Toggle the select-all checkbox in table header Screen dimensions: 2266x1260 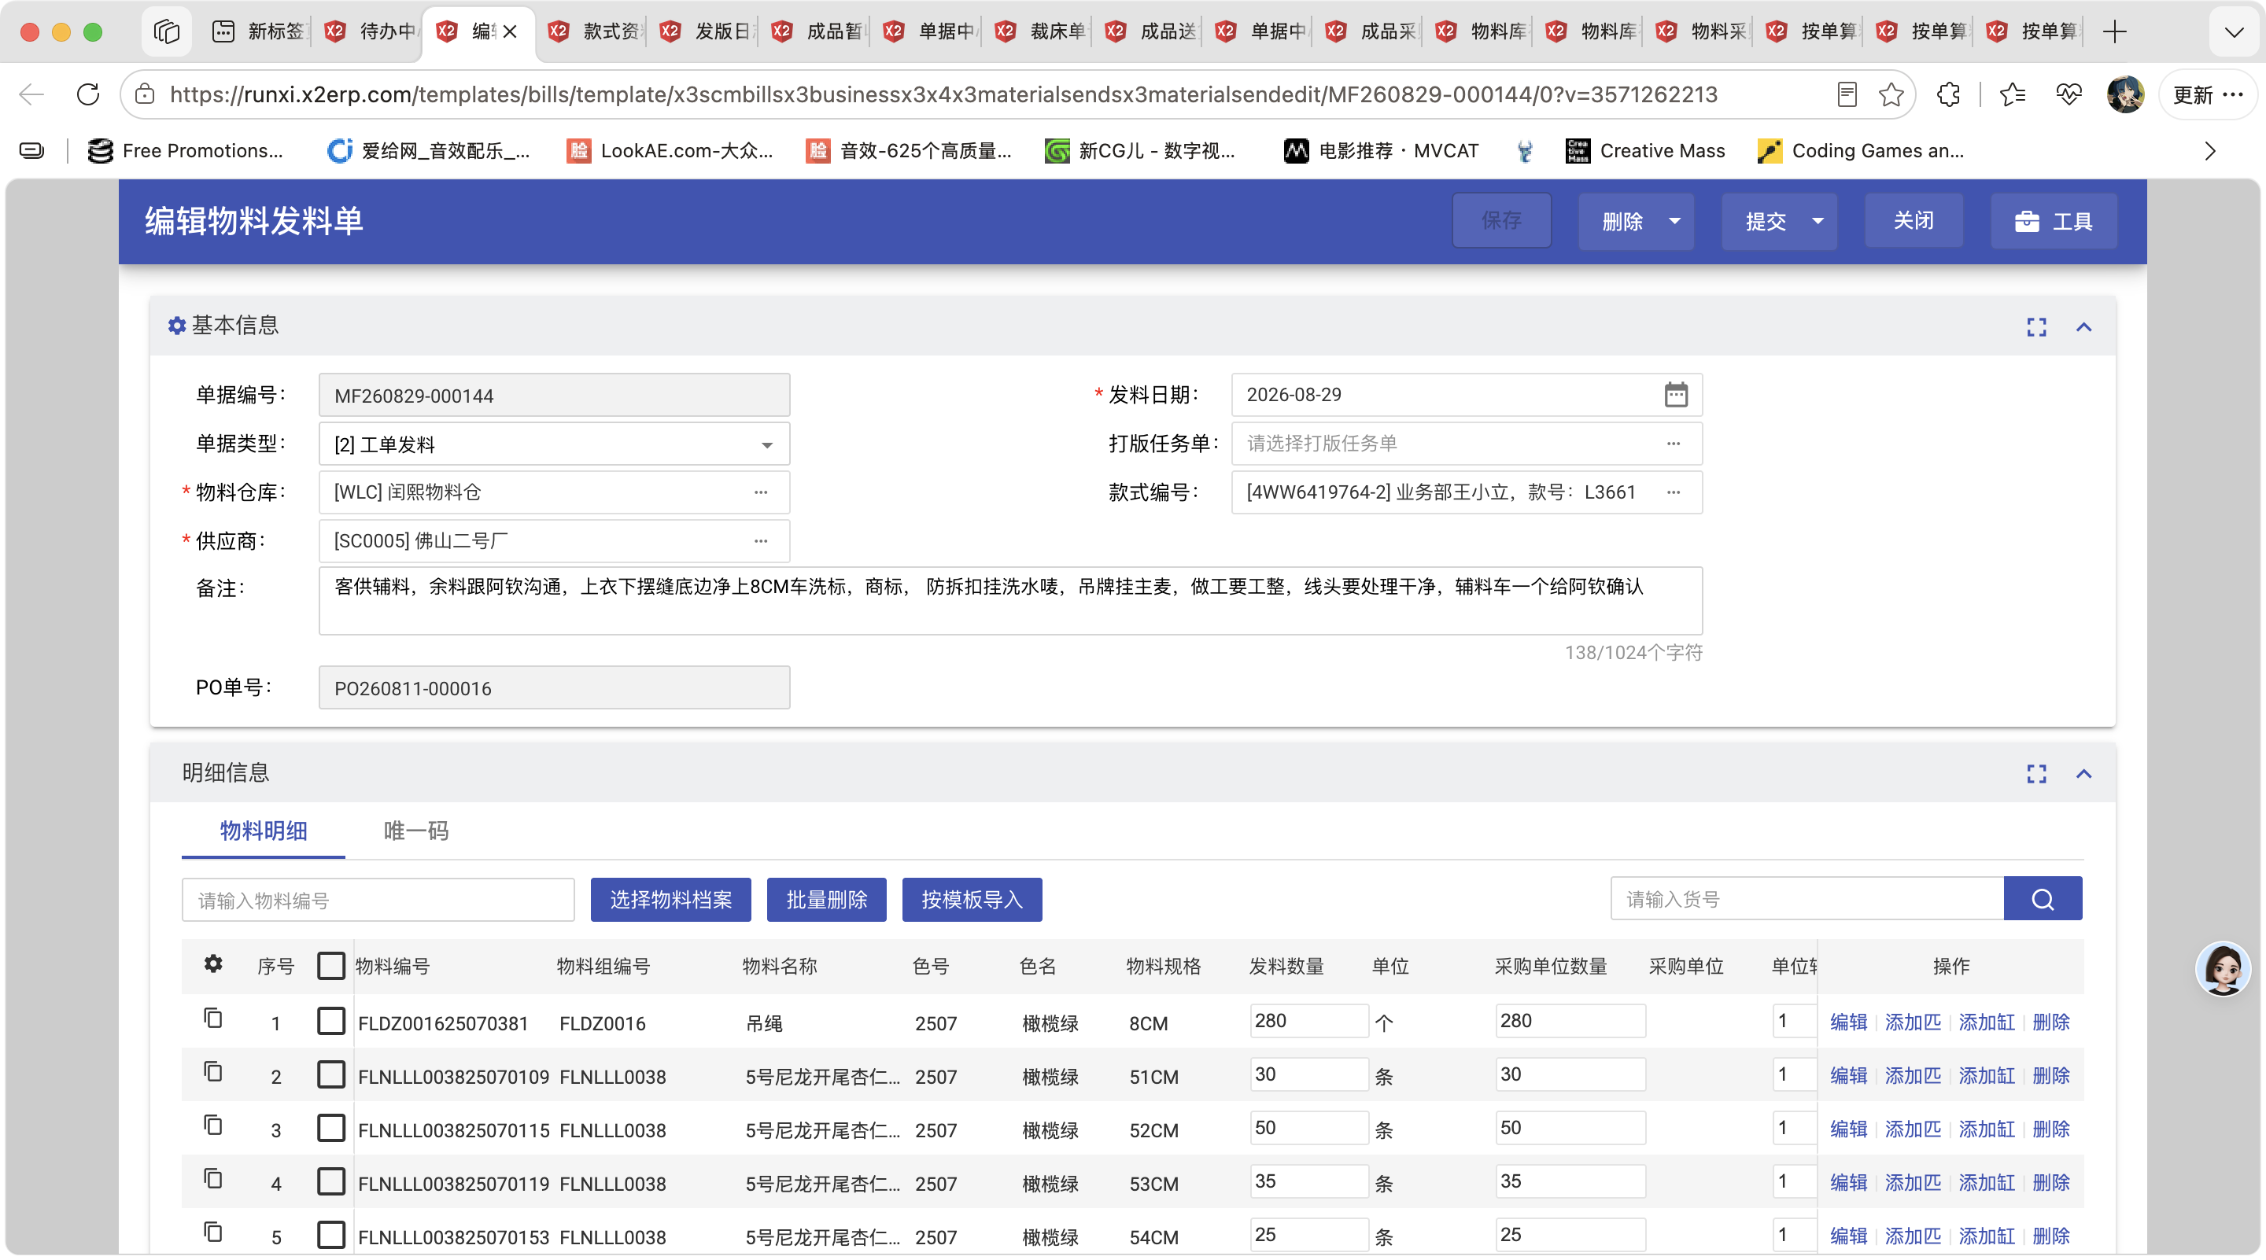tap(330, 965)
